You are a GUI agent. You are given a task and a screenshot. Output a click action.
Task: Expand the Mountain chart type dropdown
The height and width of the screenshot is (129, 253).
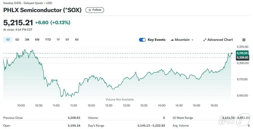[x=192, y=40]
